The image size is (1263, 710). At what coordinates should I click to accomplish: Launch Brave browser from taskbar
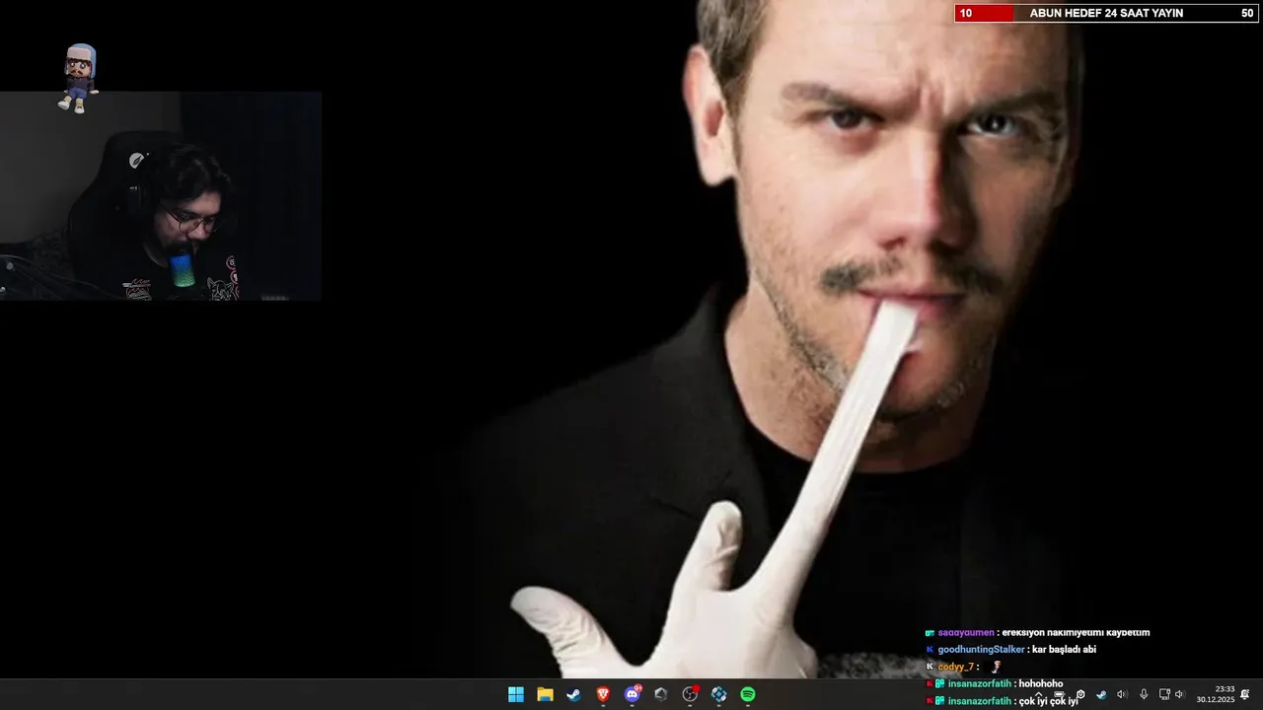(603, 694)
